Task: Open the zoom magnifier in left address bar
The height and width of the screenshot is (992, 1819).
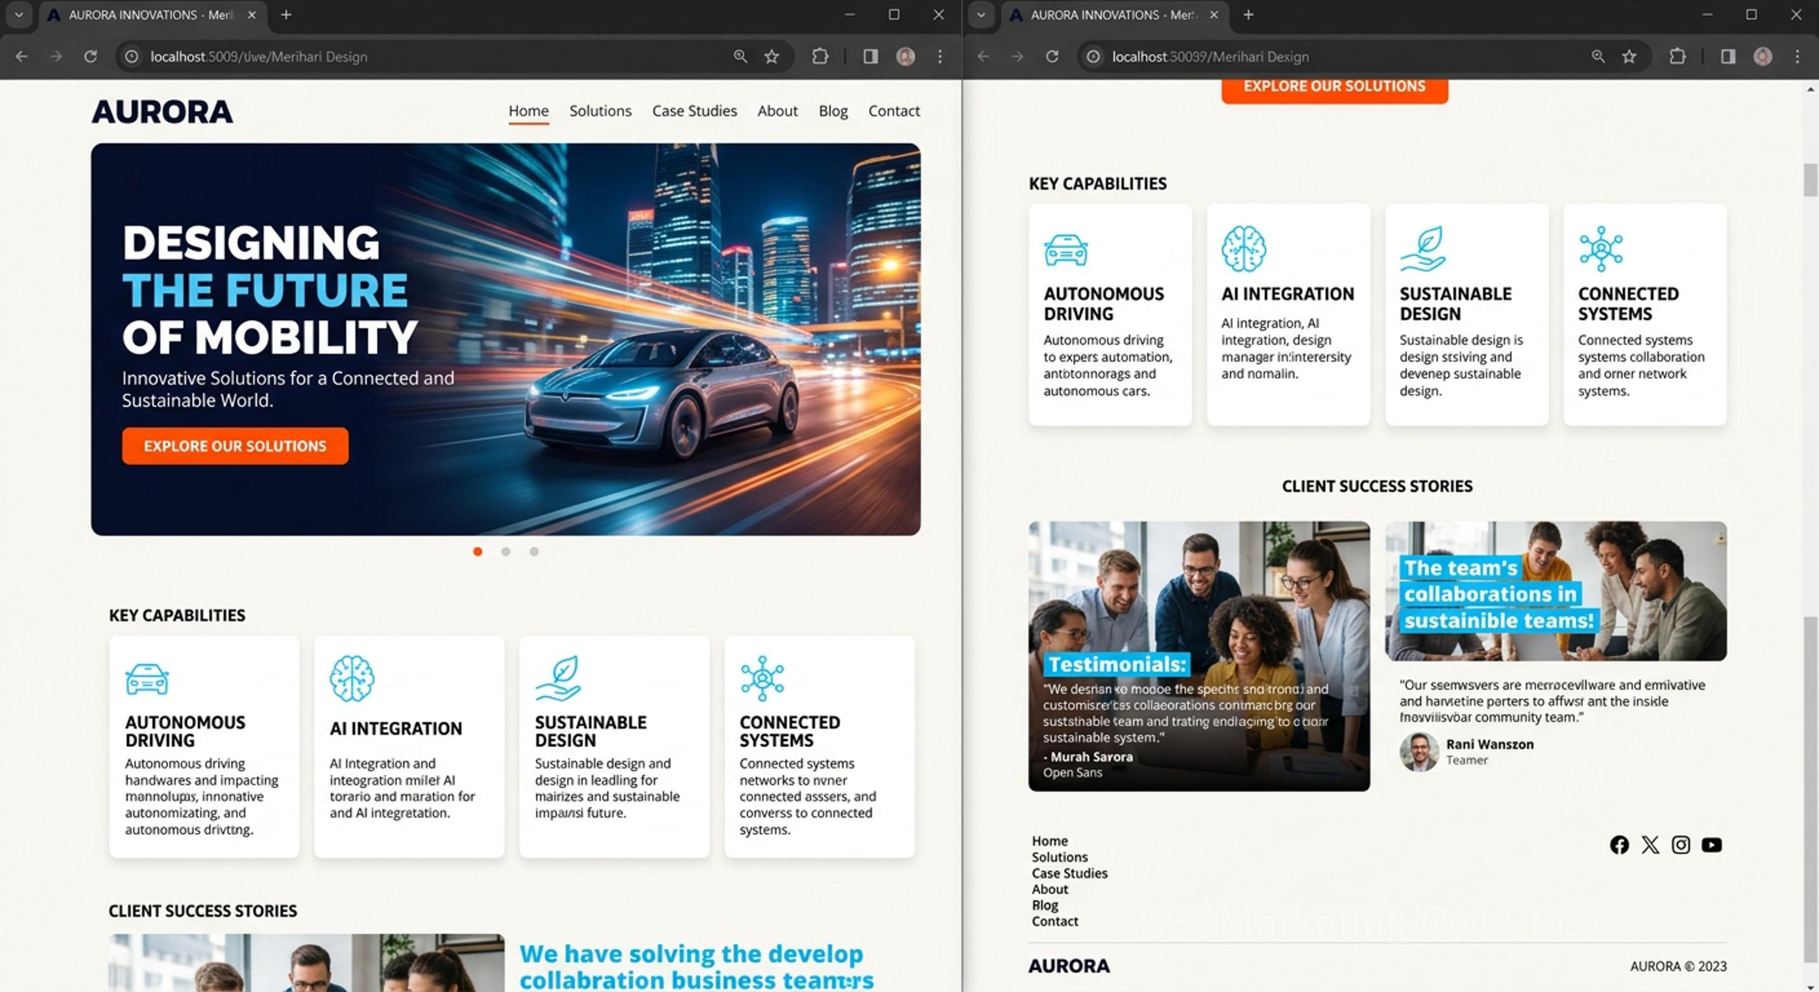Action: tap(740, 57)
